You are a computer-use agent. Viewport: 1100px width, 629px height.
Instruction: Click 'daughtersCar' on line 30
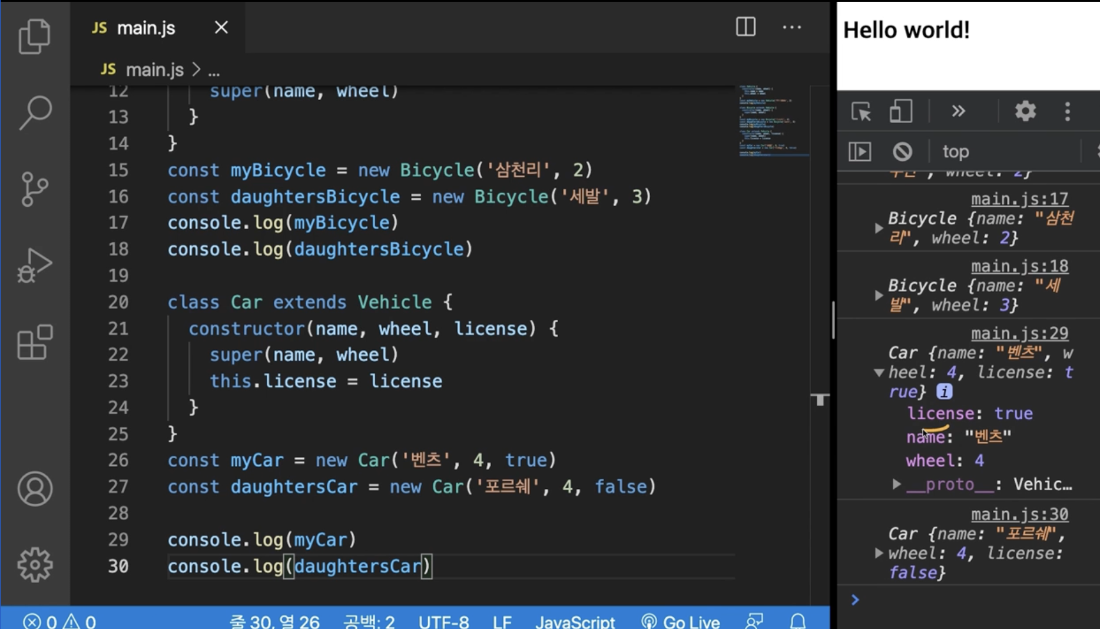tap(357, 566)
